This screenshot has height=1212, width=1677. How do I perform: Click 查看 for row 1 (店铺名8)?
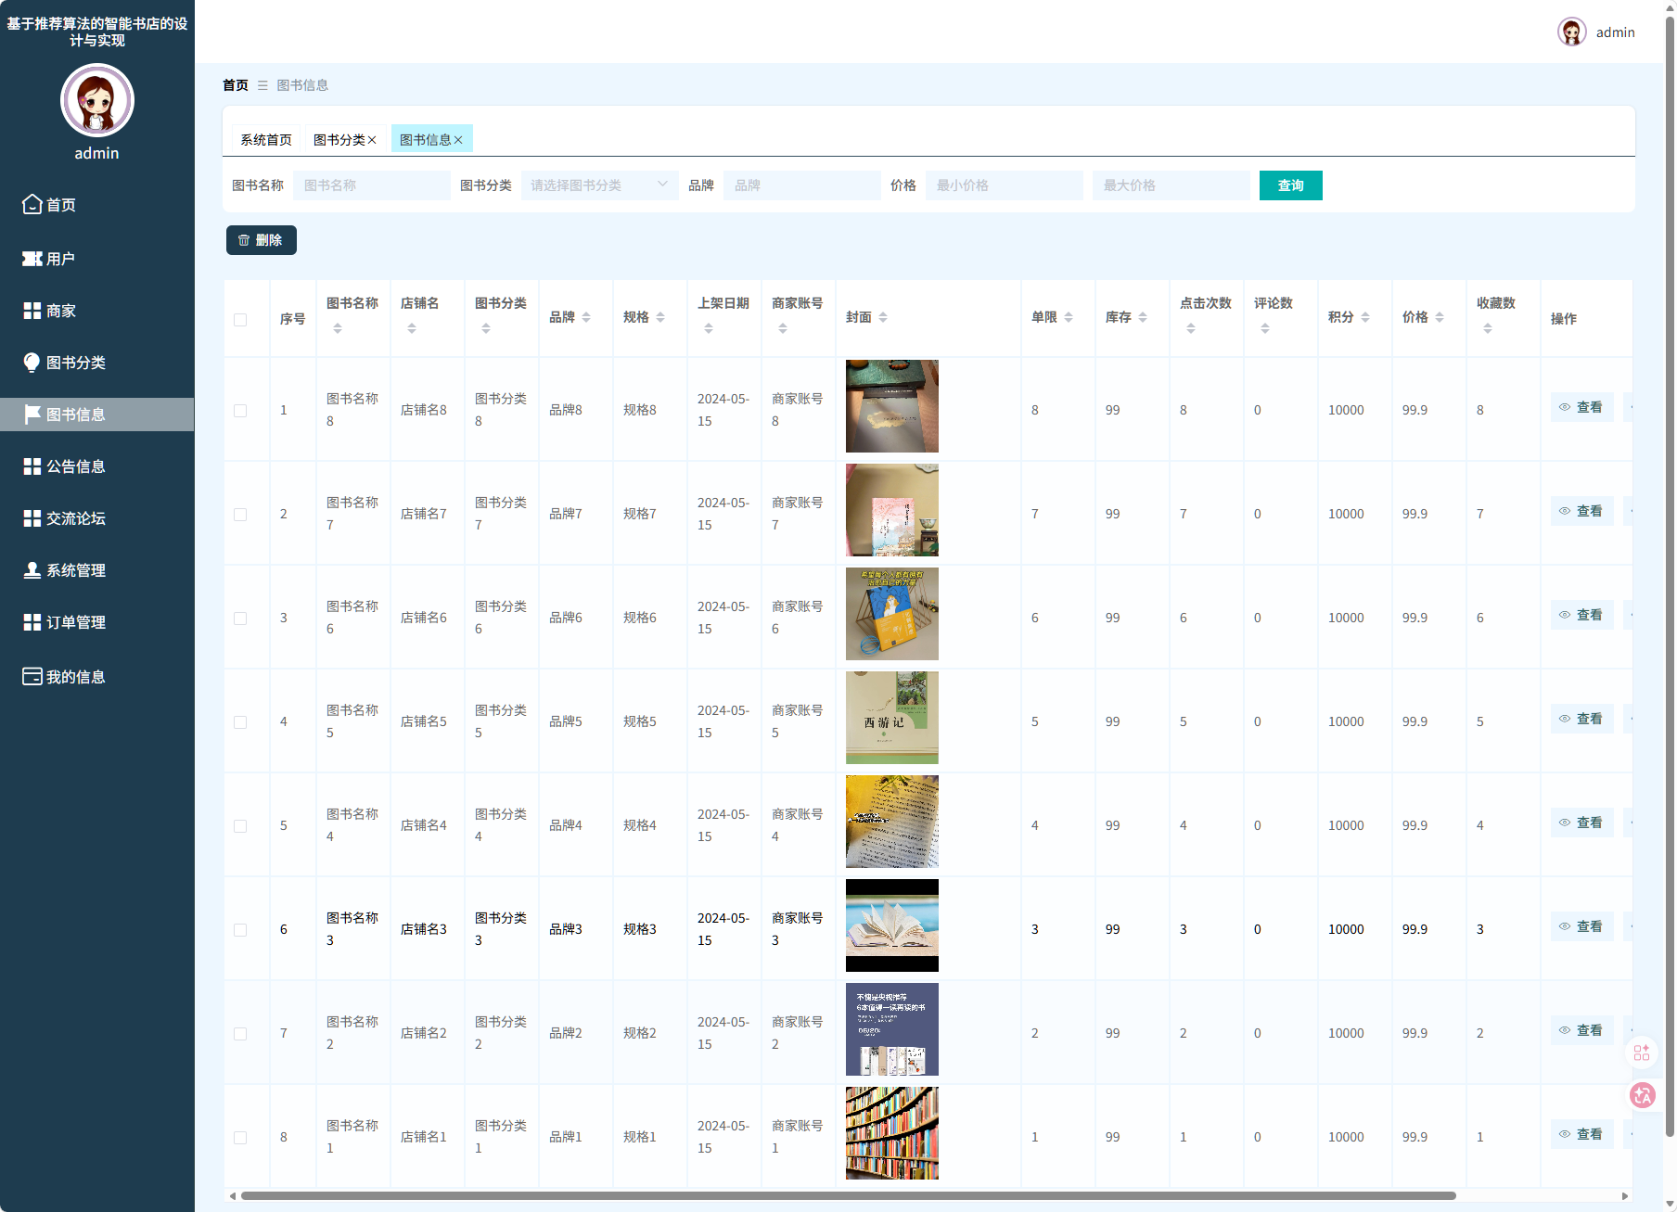coord(1581,407)
